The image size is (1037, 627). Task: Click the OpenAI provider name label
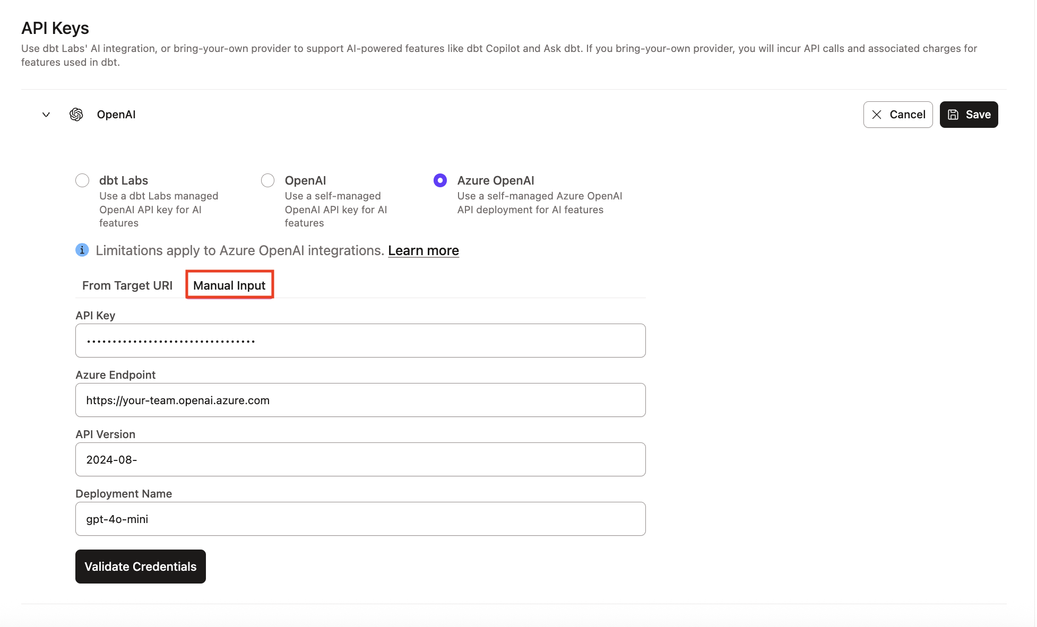point(116,114)
